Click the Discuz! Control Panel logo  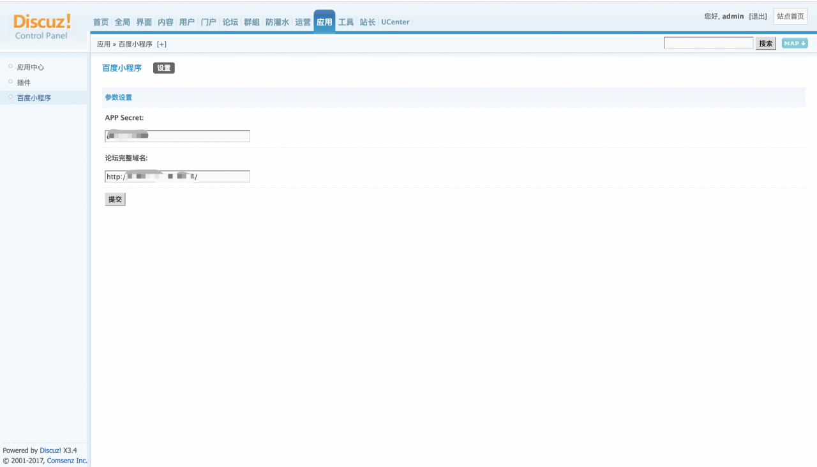42,26
